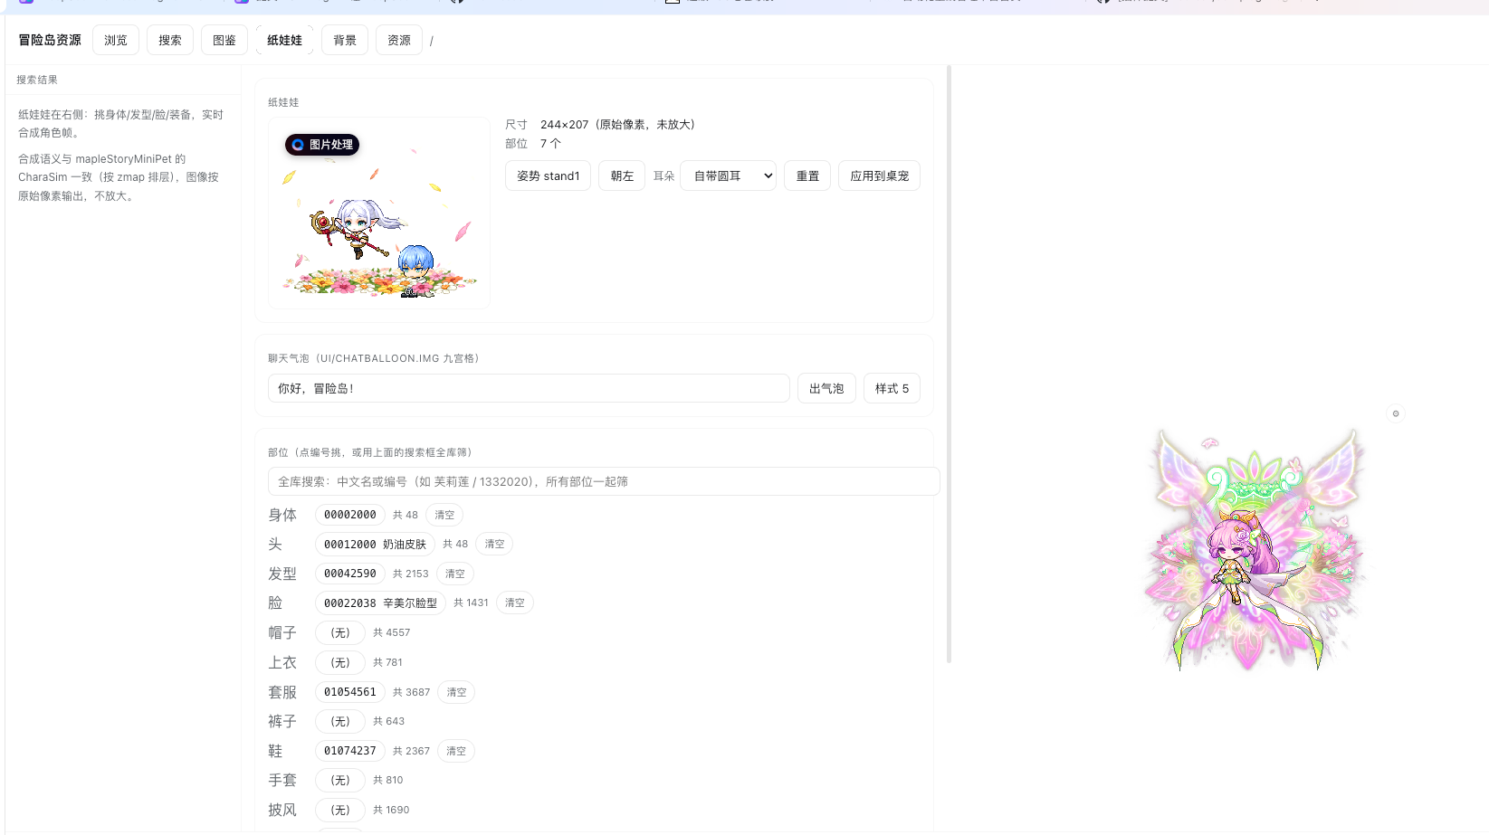Open the 浏览 tab
This screenshot has width=1489, height=835.
point(116,40)
